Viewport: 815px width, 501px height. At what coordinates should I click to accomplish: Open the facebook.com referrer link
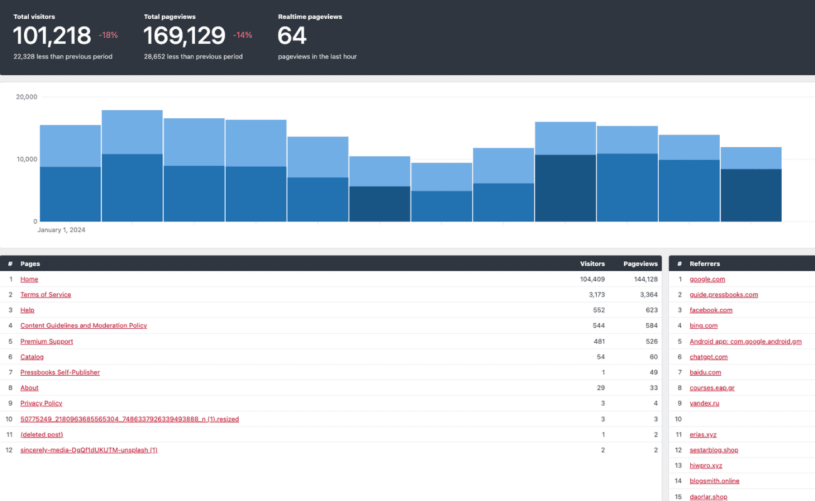[x=711, y=310]
